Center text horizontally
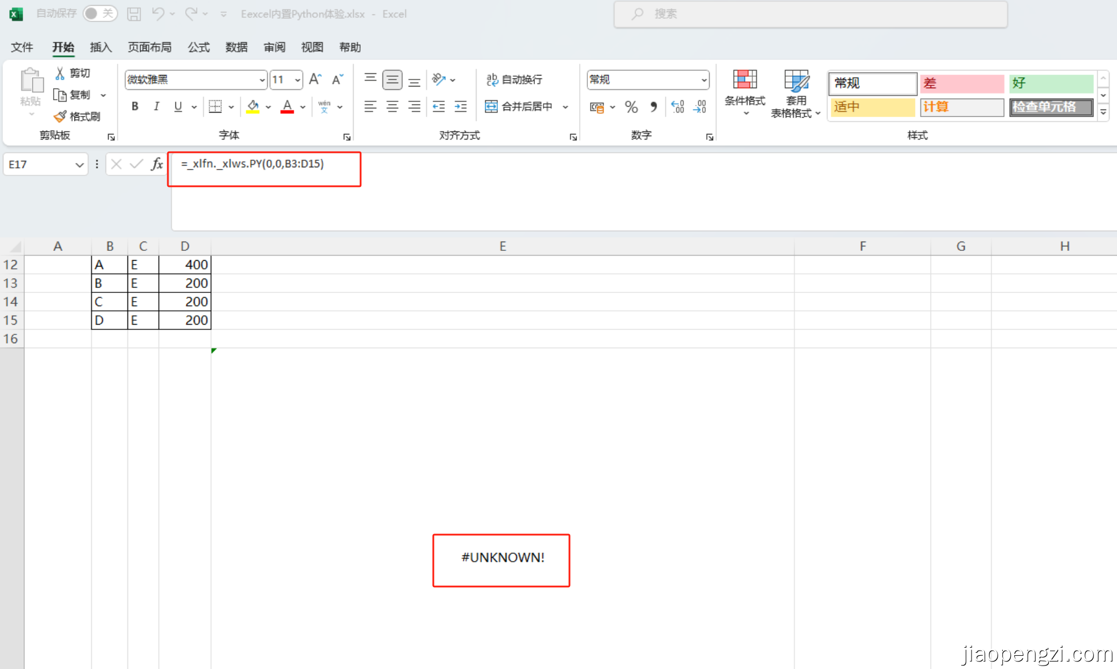Viewport: 1117px width, 669px height. 392,106
